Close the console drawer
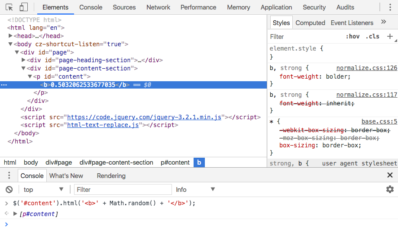 [x=390, y=175]
